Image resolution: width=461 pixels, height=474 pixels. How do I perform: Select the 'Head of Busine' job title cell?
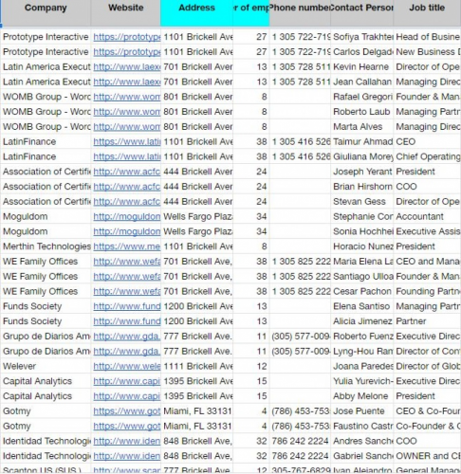(427, 37)
